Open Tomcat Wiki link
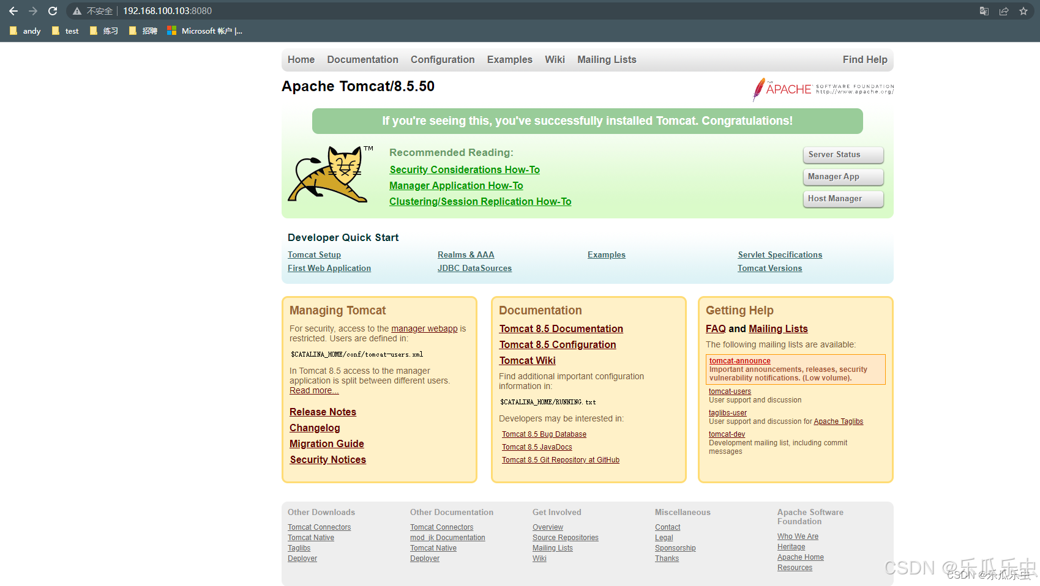The height and width of the screenshot is (586, 1040). click(x=528, y=360)
